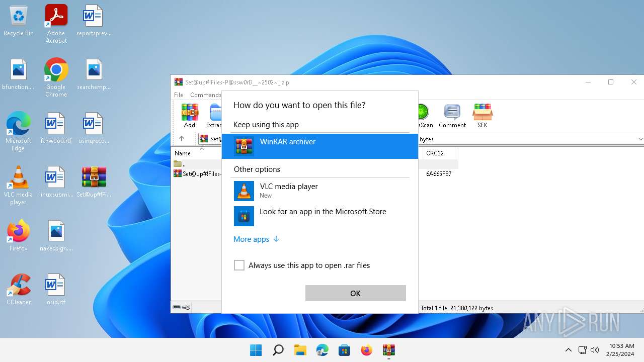Sort by the Name column header
This screenshot has height=362, width=644.
[183, 153]
